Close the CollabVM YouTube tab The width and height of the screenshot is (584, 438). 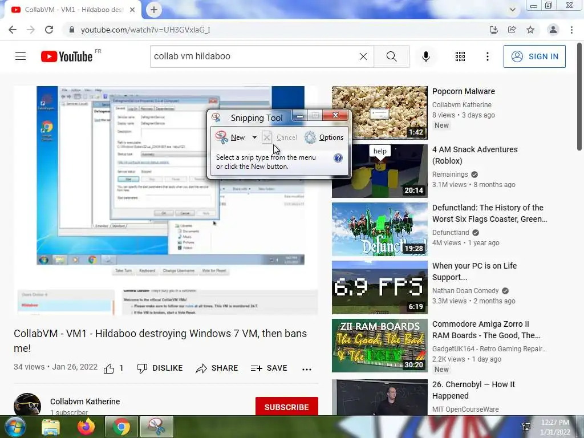click(132, 10)
